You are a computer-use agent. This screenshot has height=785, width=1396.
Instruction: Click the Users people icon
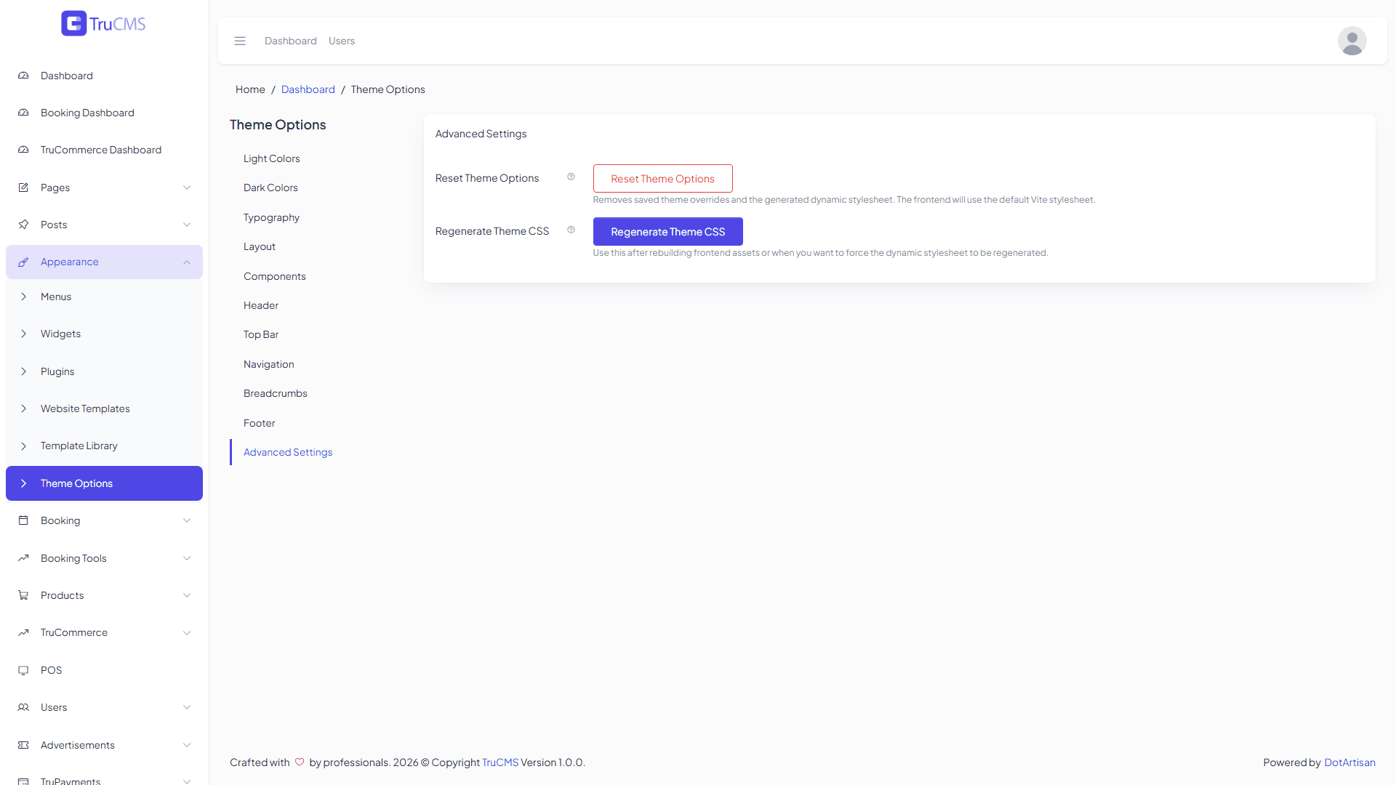[x=23, y=707]
